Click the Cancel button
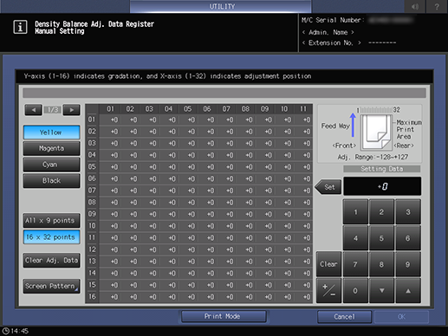The image size is (448, 336). pyautogui.click(x=344, y=317)
